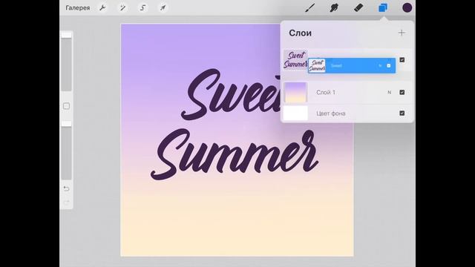Toggle checkbox on blue selected layer
Viewport: 475px width, 267px height.
[389, 66]
